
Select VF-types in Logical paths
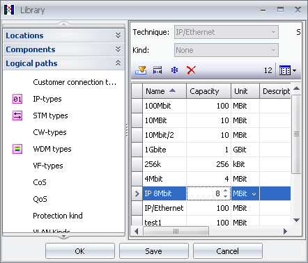[48, 166]
